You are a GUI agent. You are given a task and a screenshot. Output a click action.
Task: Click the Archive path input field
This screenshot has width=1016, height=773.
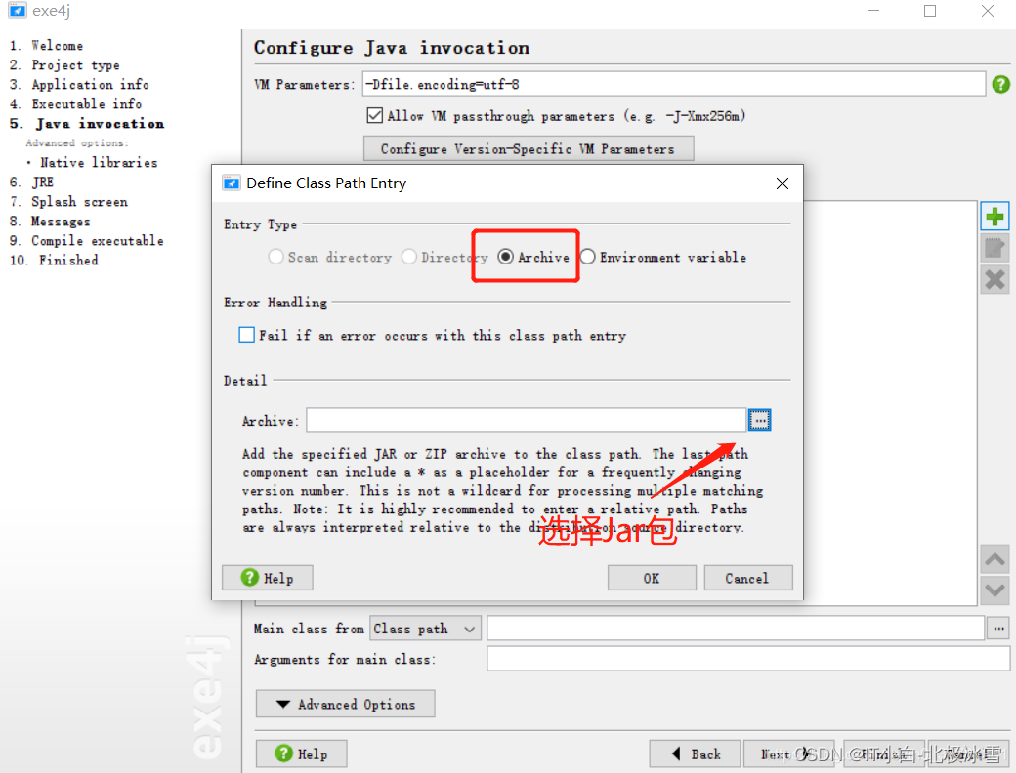527,420
